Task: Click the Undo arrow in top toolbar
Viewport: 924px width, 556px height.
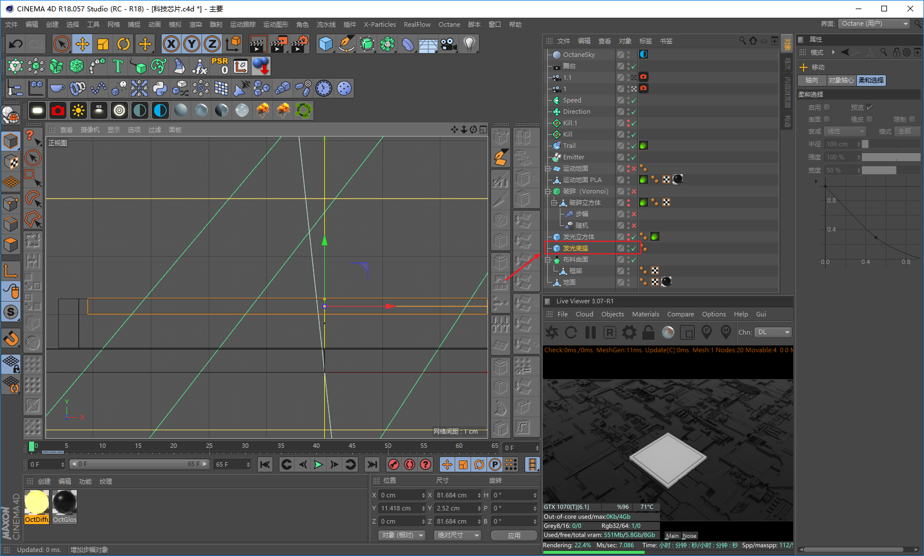Action: (x=15, y=44)
